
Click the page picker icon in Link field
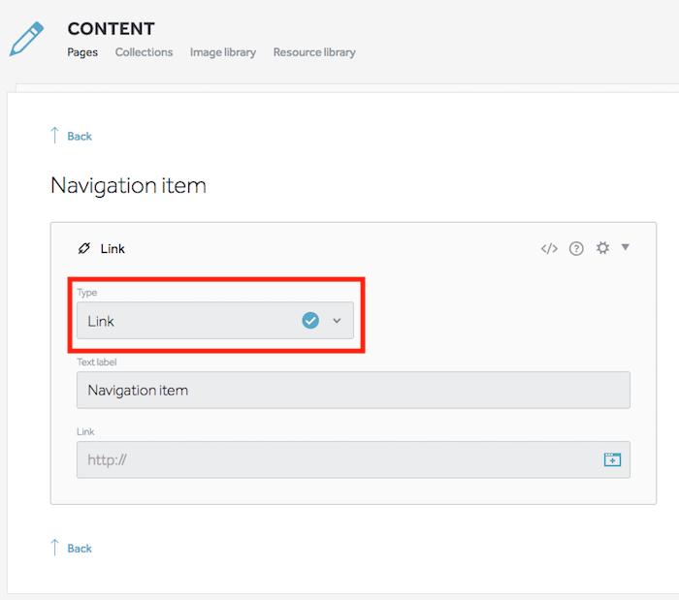pos(612,459)
